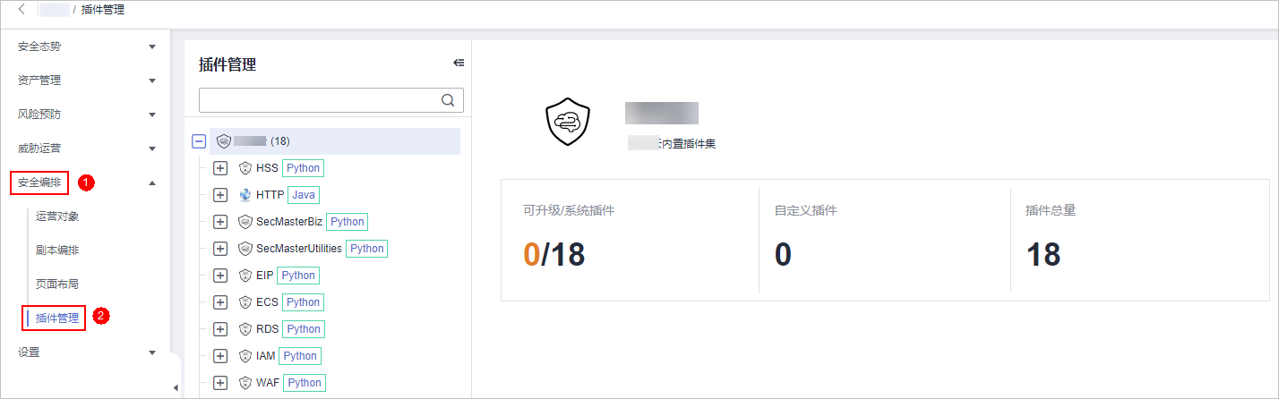
Task: Collapse the left sidebar with arrow handle
Action: 176,387
